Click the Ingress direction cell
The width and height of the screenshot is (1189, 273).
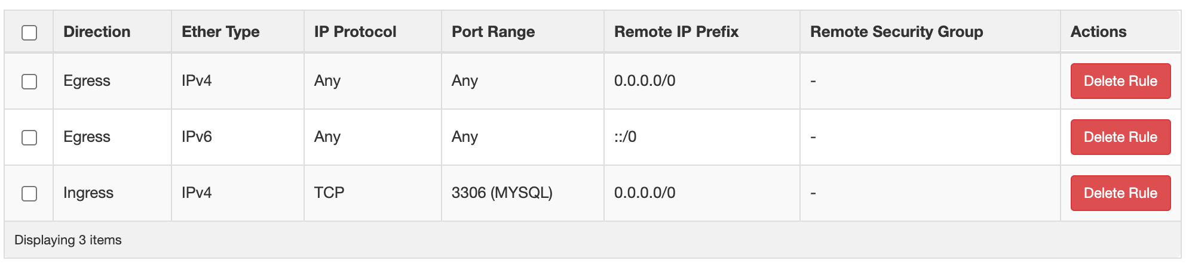pos(88,193)
